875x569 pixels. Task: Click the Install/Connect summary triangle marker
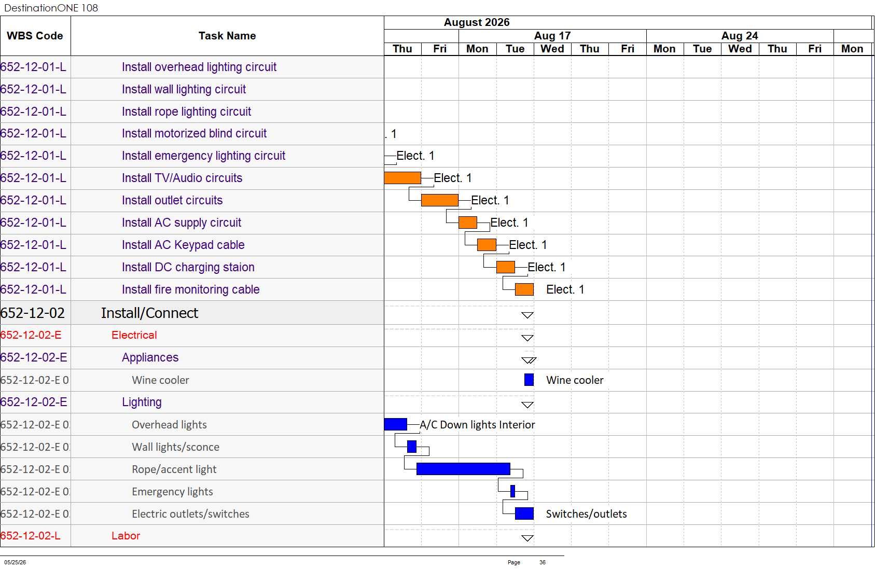tap(527, 315)
